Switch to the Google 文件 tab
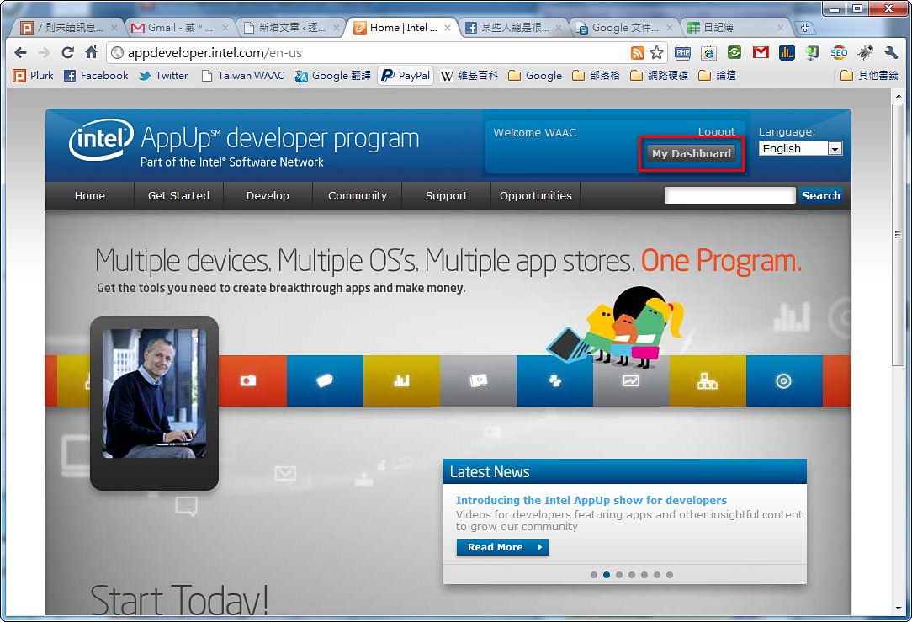The width and height of the screenshot is (912, 622). 624,27
